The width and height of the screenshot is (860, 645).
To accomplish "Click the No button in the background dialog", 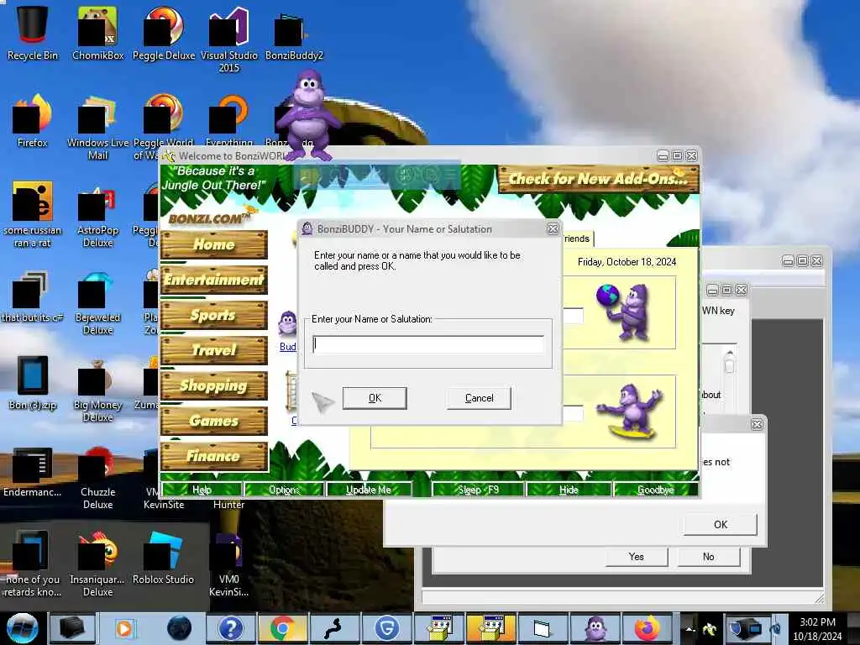I will [x=709, y=557].
